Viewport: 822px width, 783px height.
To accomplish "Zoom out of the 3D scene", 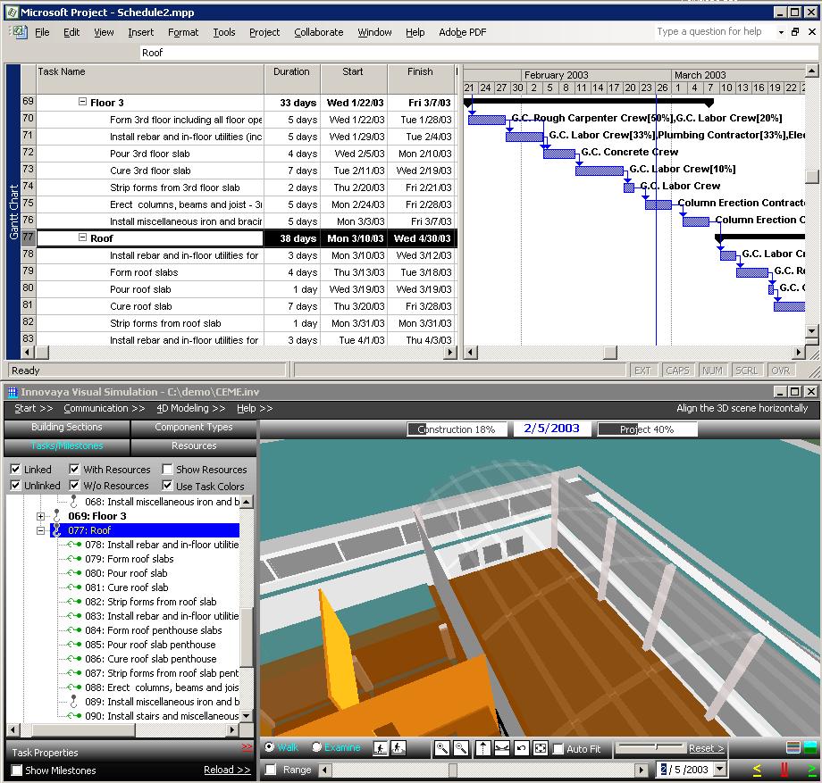I will coord(461,748).
